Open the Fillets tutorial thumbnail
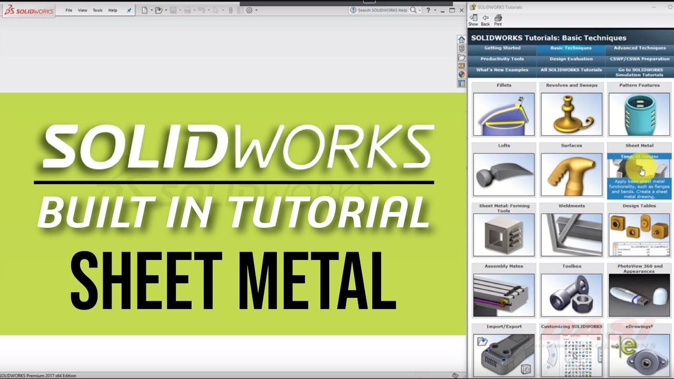Screen dimensions: 674x379 (504, 114)
